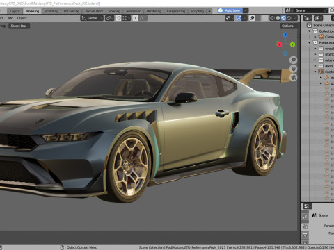Open the snapping options dropdown
The height and width of the screenshot is (250, 334).
126,18
